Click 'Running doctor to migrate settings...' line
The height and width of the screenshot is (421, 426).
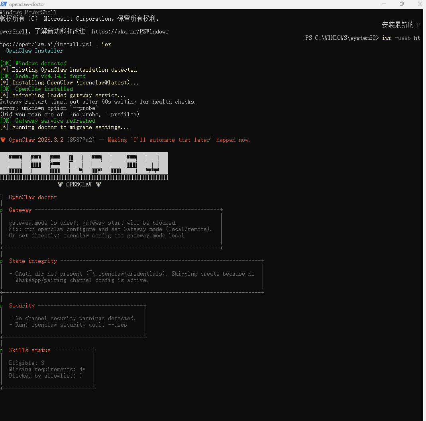pos(65,127)
